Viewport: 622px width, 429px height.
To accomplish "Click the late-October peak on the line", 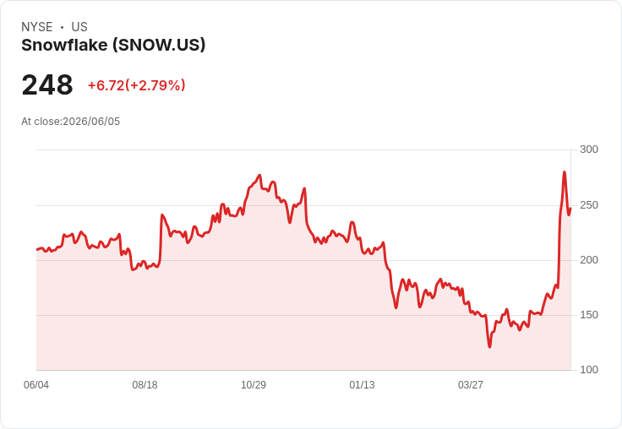I will (x=259, y=175).
